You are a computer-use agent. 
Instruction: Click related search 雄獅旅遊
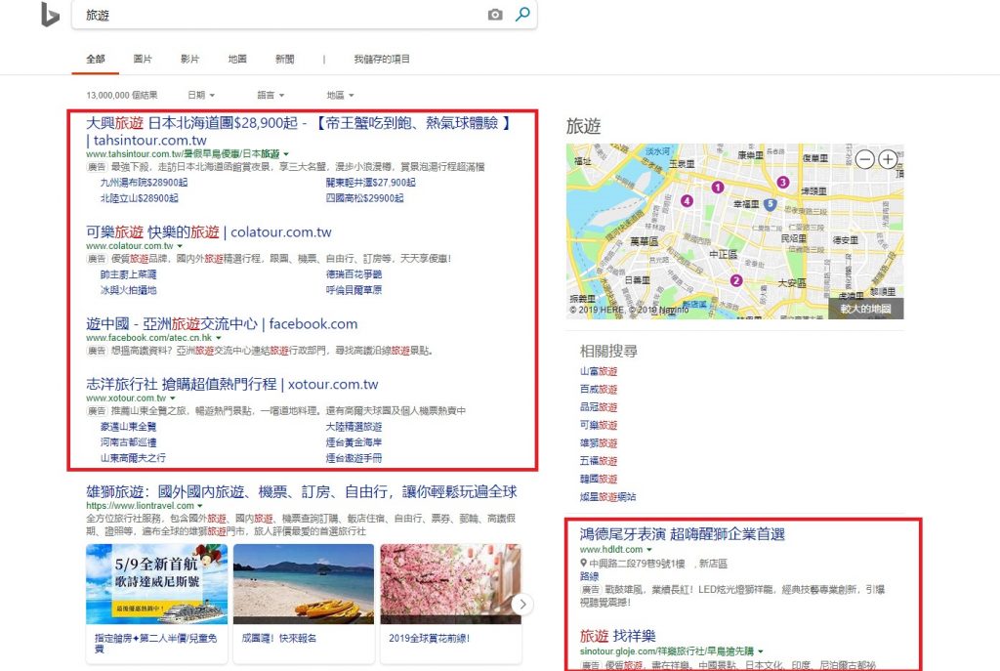pyautogui.click(x=599, y=442)
